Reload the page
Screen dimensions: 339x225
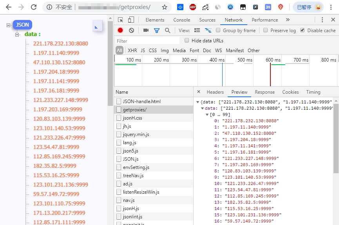[x=34, y=7]
